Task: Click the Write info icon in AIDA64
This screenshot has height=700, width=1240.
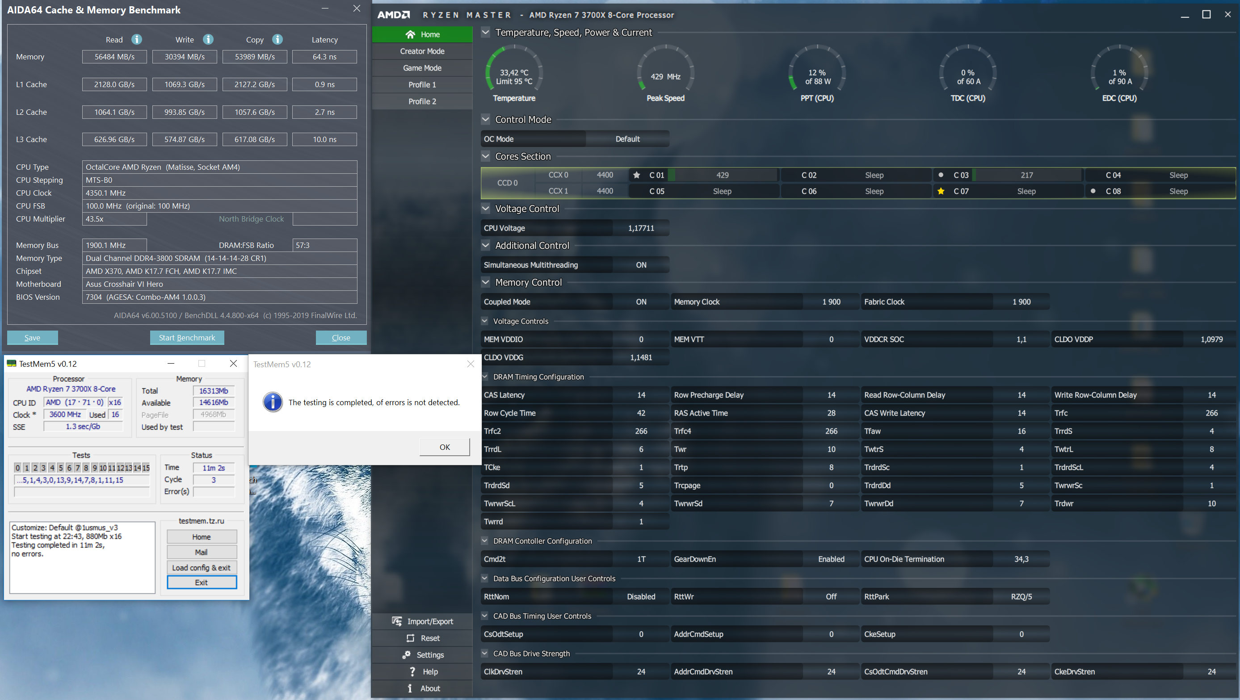Action: [208, 39]
